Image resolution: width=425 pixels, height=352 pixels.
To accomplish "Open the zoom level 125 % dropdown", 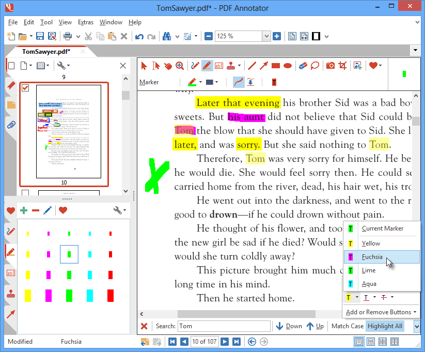I will [x=266, y=36].
